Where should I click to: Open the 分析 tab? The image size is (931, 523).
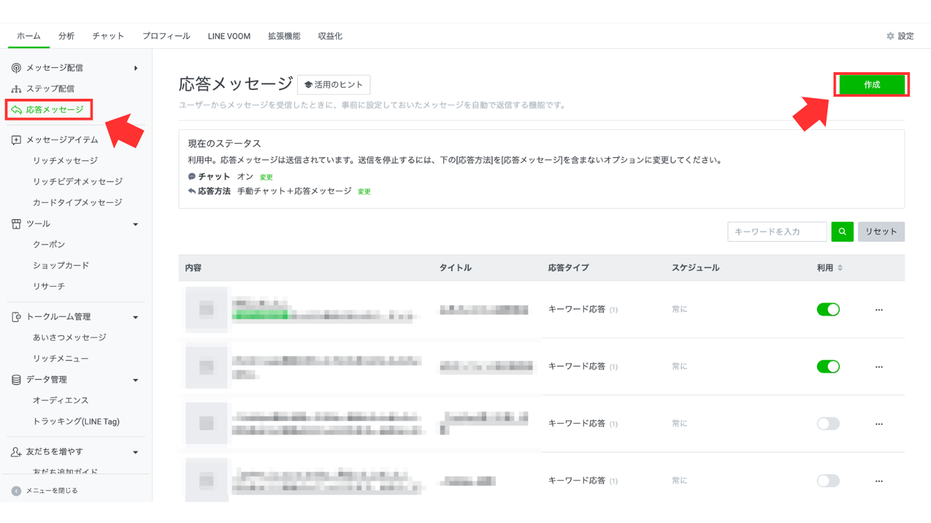click(x=66, y=36)
